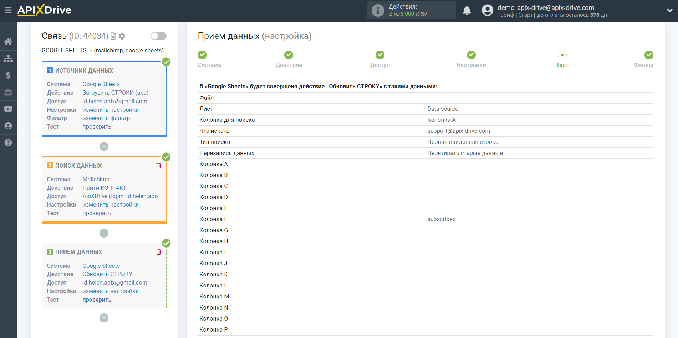
Task: Click source проверить test link
Action: point(97,126)
